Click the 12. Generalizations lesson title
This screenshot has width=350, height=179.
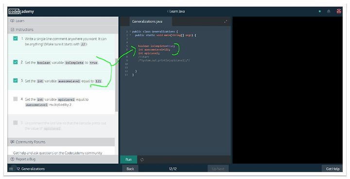coord(31,169)
